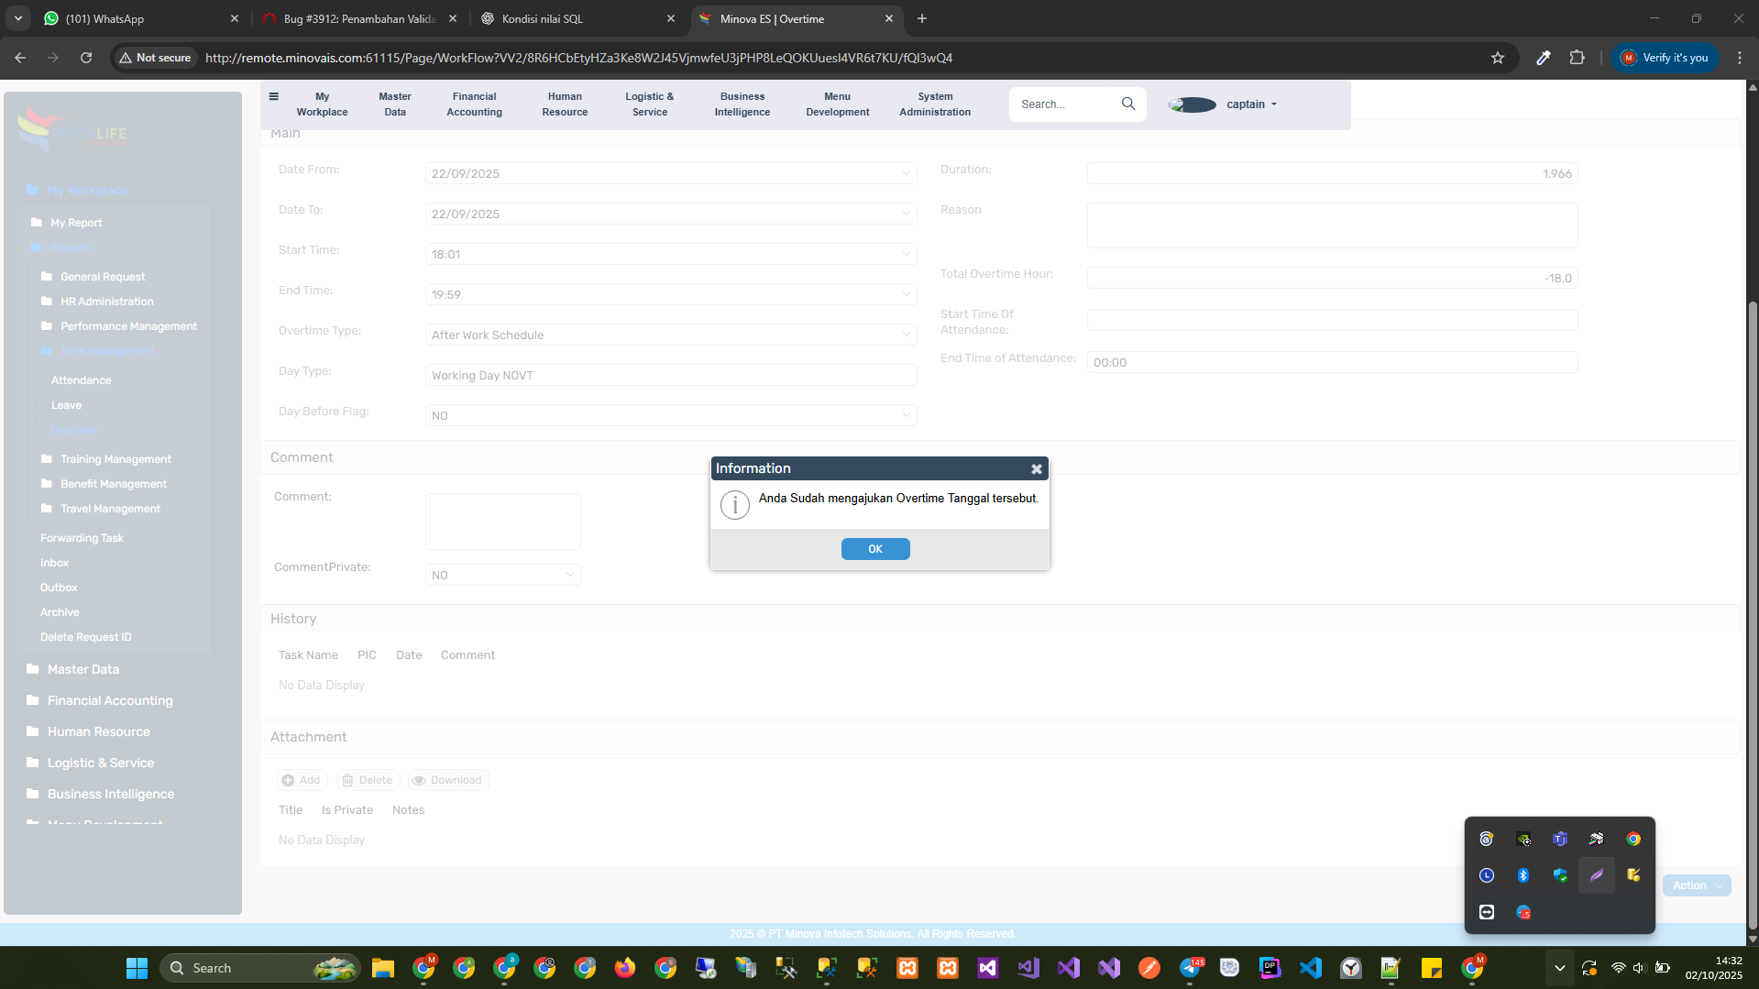Open the browser extensions puzzle icon
This screenshot has width=1759, height=989.
[1577, 58]
